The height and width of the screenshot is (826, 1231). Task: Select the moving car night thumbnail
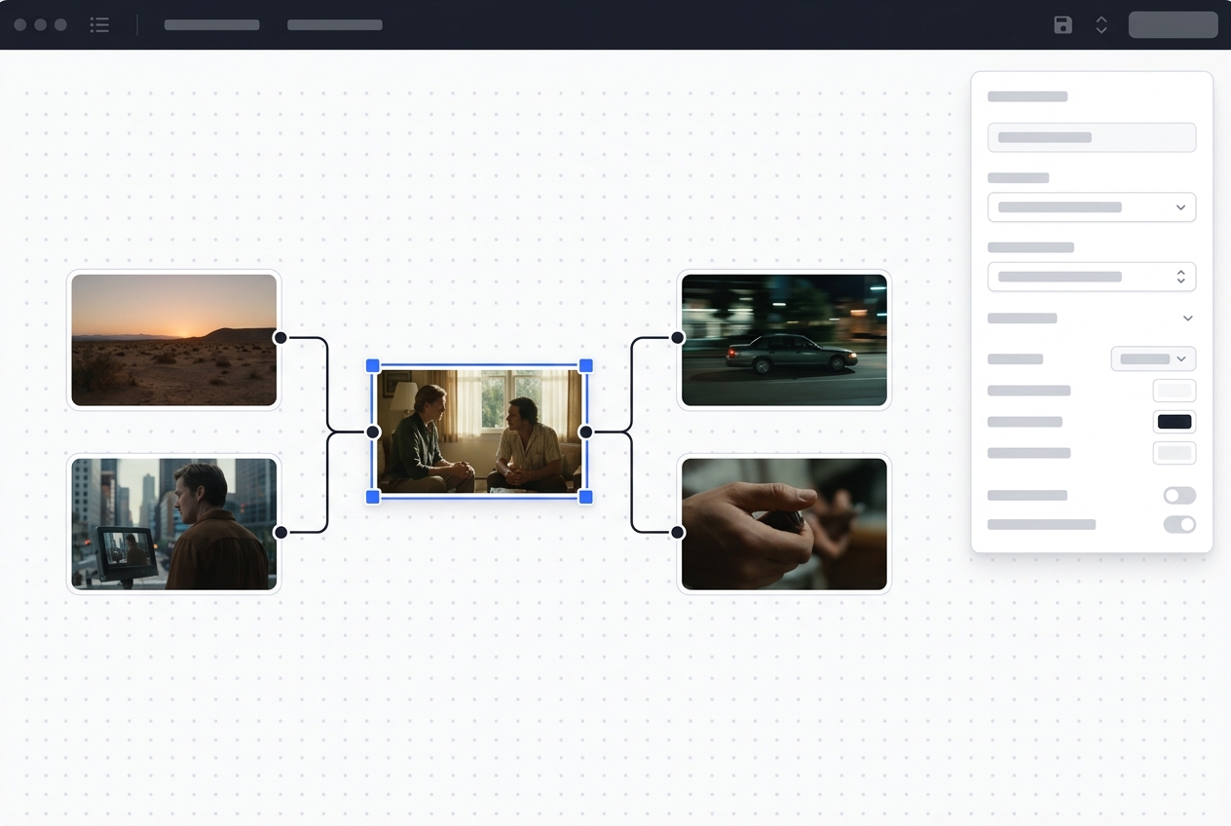[784, 339]
